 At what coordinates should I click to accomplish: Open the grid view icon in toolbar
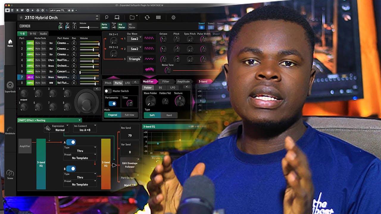tap(158, 18)
